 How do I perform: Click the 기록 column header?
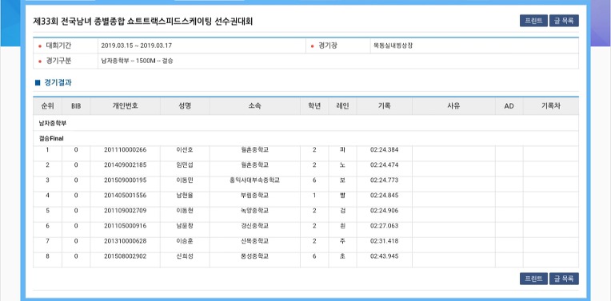(384, 105)
